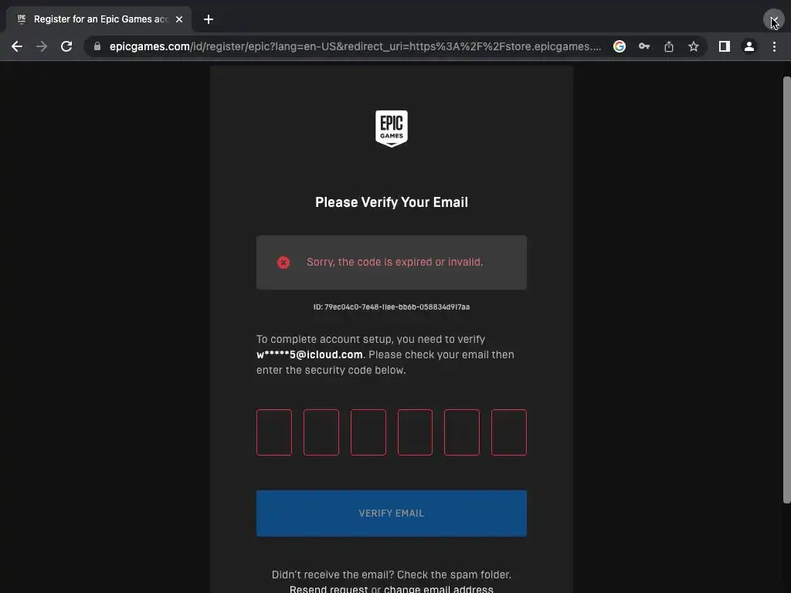Click the last security code box
The height and width of the screenshot is (593, 791).
tap(509, 432)
